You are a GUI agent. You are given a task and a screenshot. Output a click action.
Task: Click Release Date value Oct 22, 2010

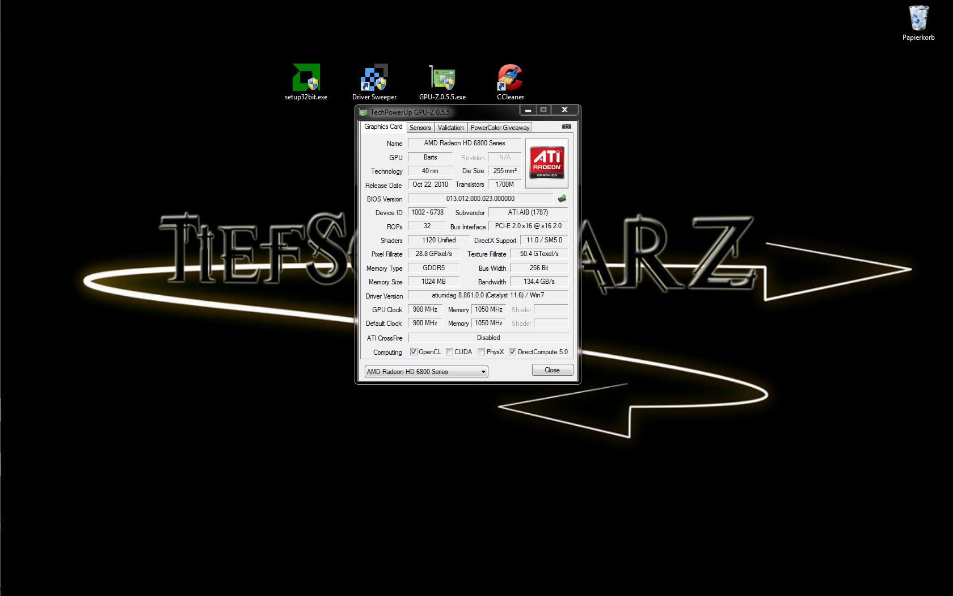430,184
